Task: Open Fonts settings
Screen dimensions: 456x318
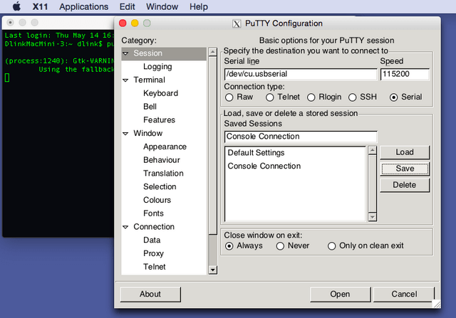Action: pos(153,213)
